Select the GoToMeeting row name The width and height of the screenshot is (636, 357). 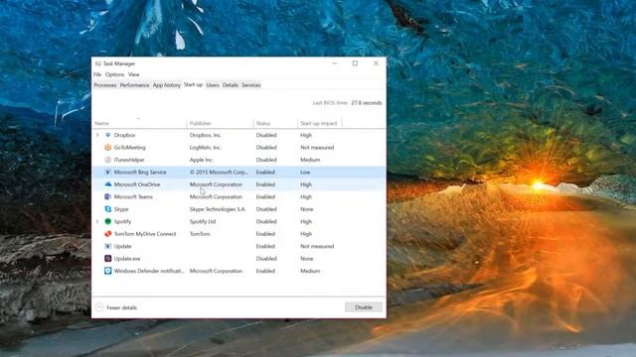(130, 148)
